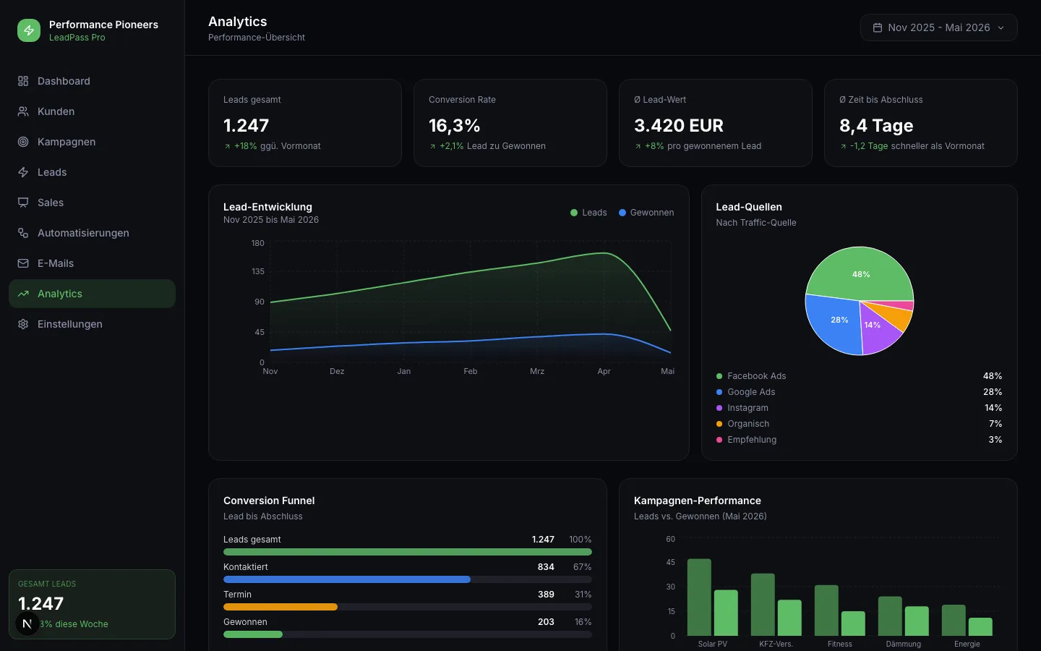
Task: Click the up-arrow icon beside +18%
Action: click(227, 146)
